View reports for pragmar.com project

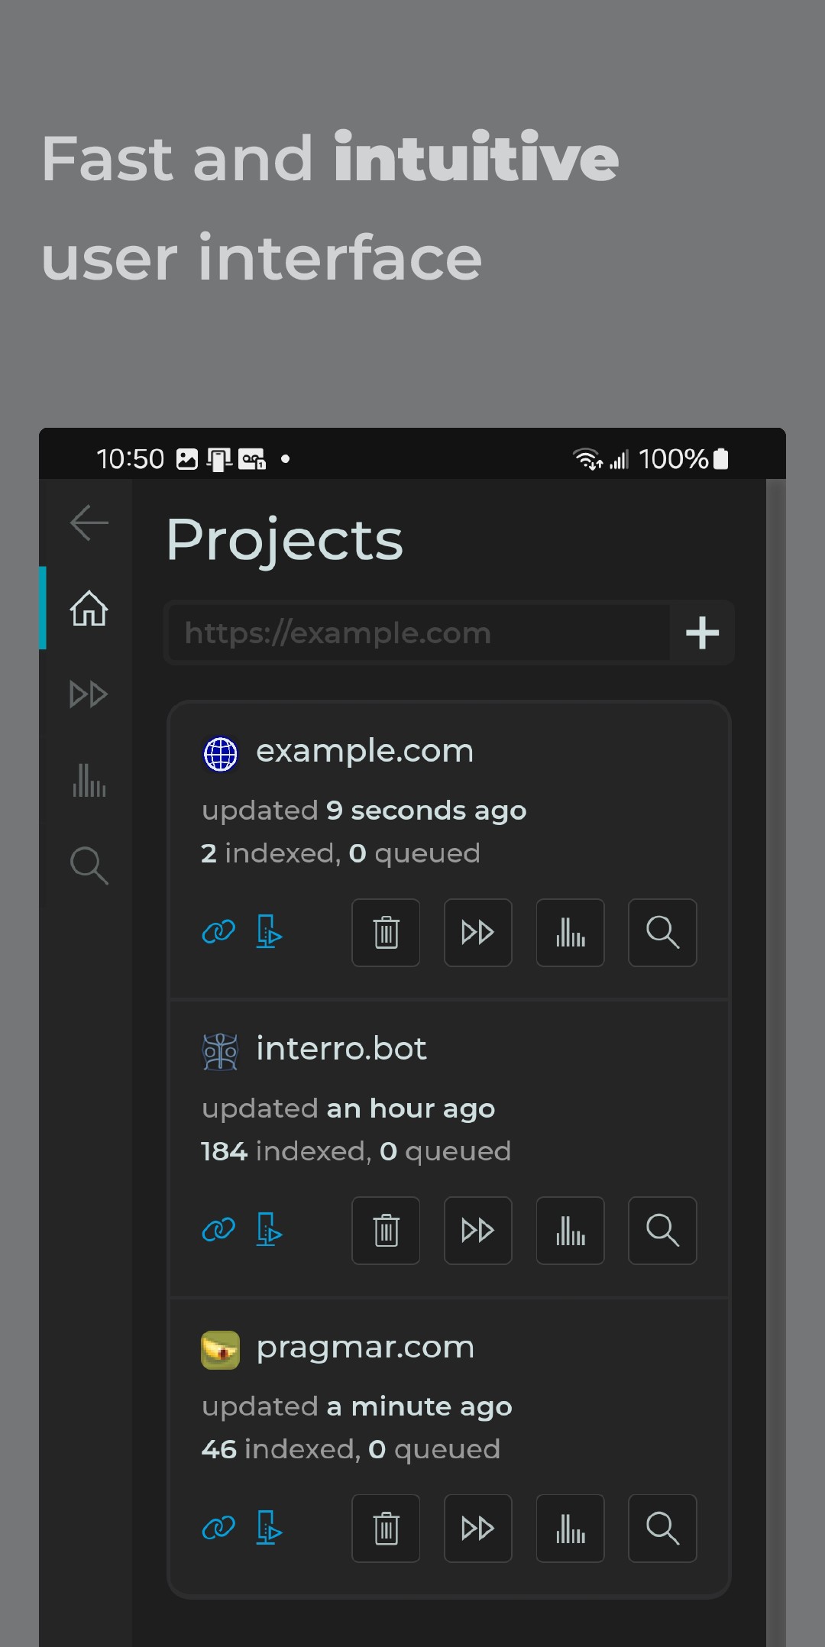(x=570, y=1529)
